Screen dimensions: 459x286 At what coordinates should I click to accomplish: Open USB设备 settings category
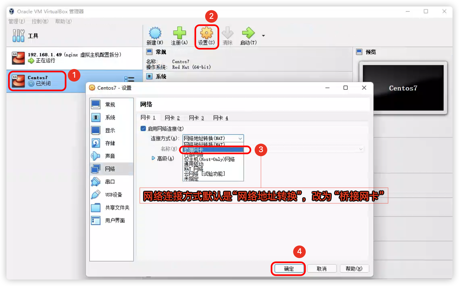coord(112,195)
